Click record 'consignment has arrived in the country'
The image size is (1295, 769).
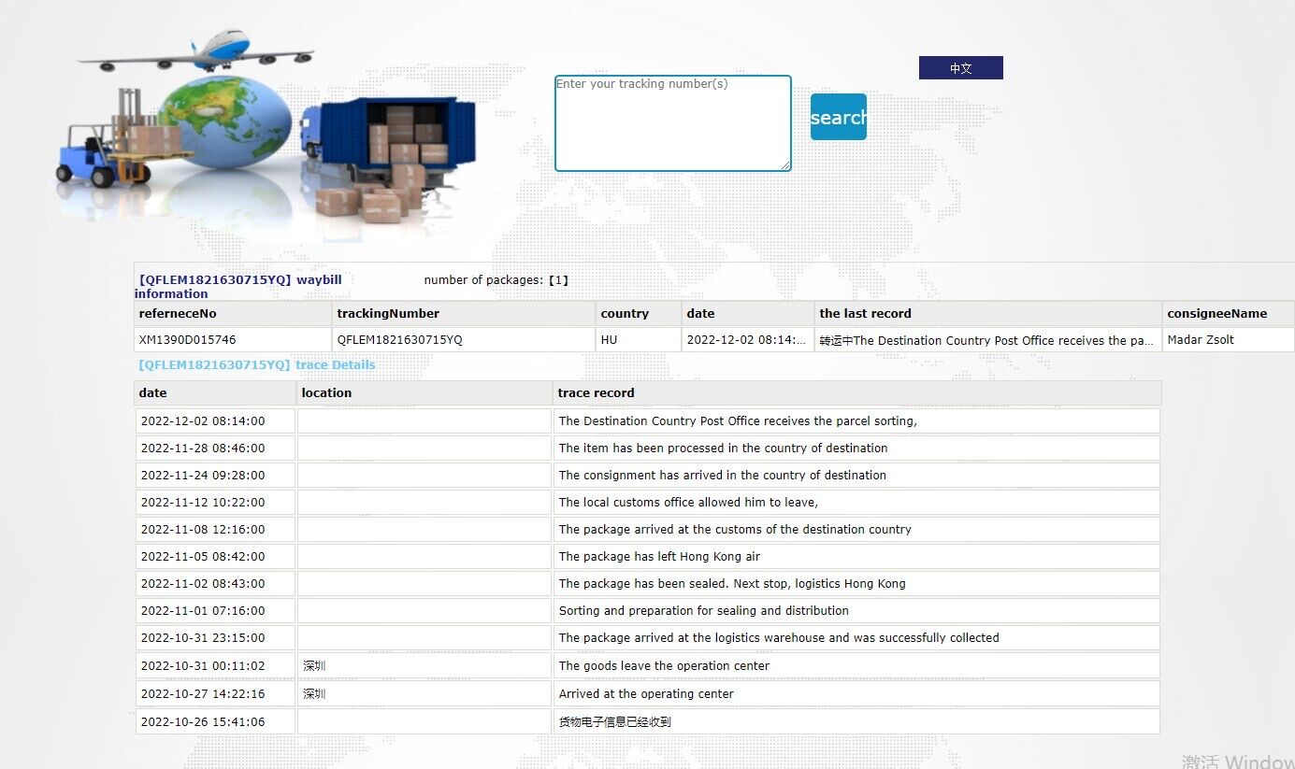856,476
